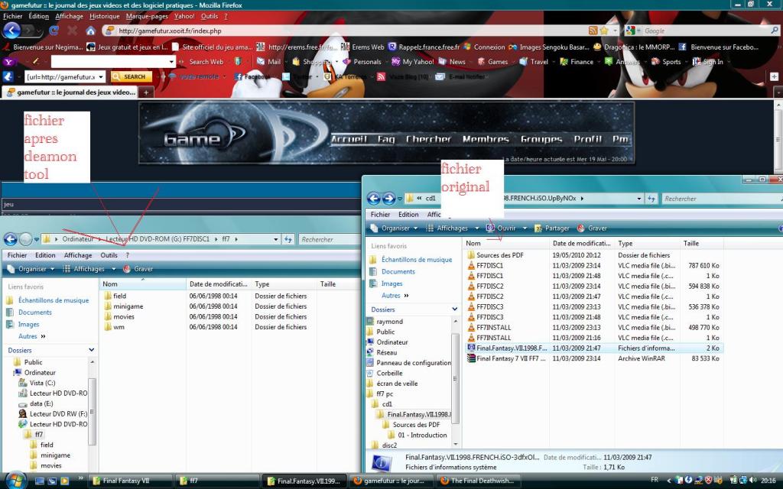Collapse the Dossiers pane in the cd1 explorer window
The image size is (783, 489).
click(x=454, y=309)
